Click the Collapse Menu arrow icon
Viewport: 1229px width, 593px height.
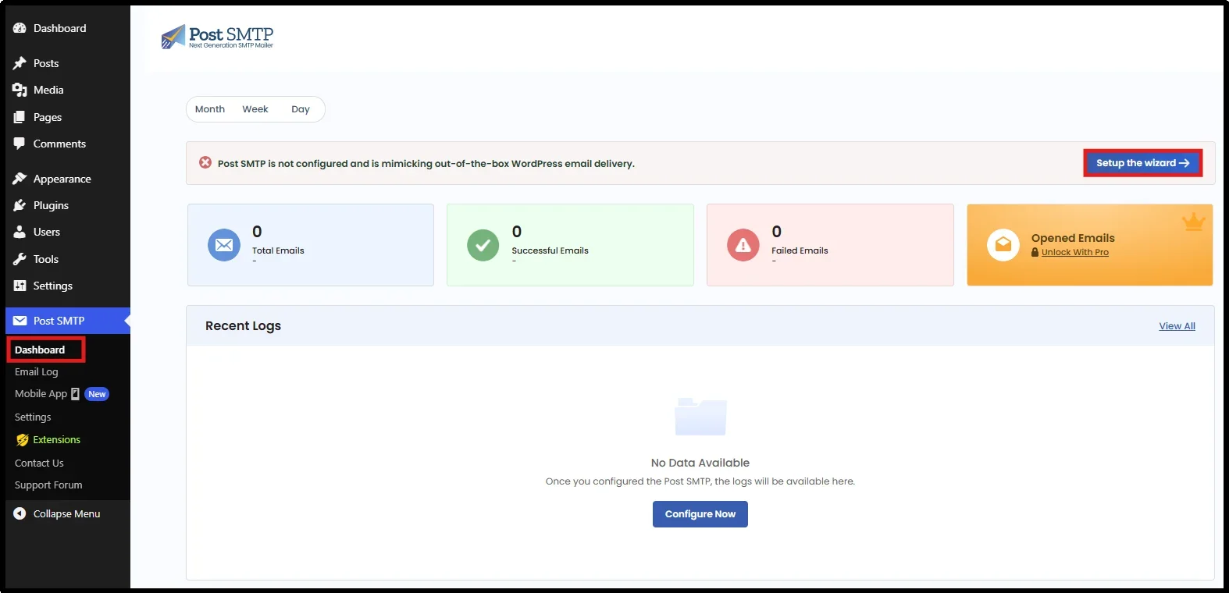[20, 513]
